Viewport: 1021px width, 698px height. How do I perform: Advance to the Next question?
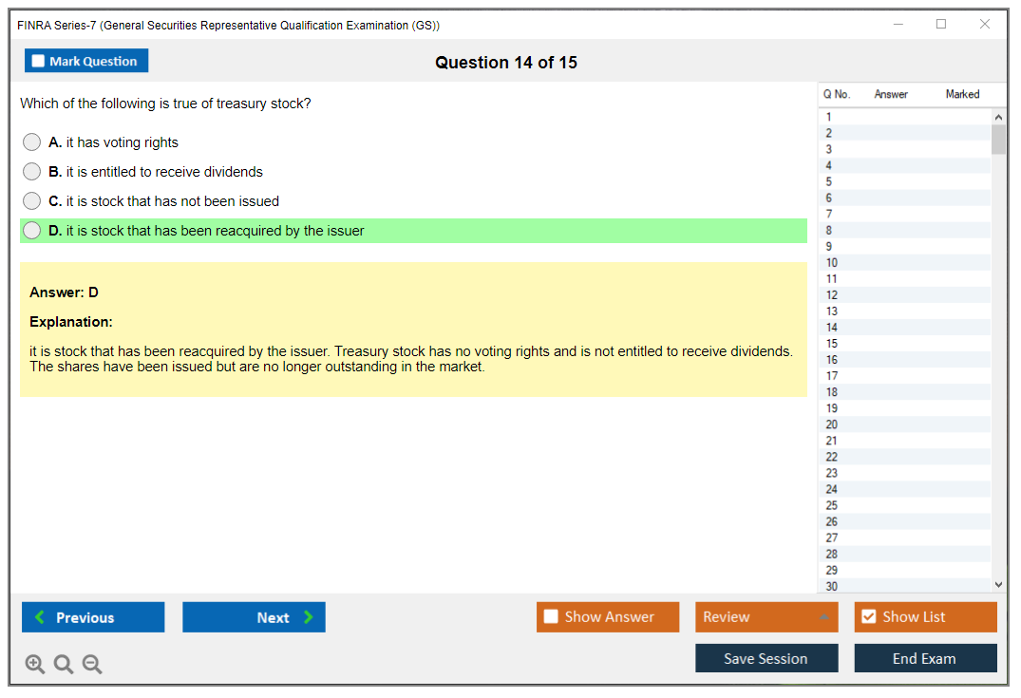(x=254, y=617)
